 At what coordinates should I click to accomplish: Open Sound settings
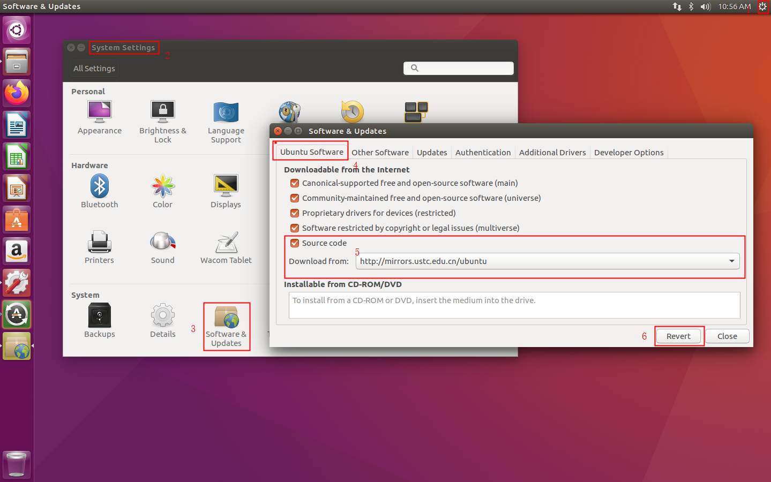click(x=163, y=247)
